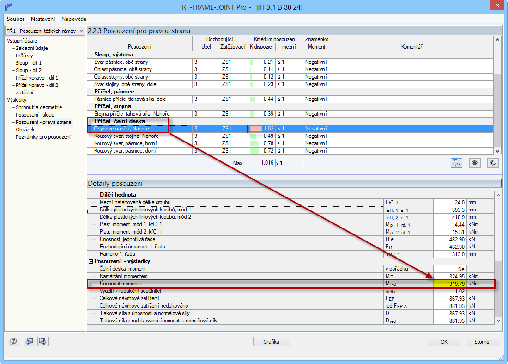The width and height of the screenshot is (508, 364).
Task: Click the yellow MRd value 319.79
Action: click(450, 284)
